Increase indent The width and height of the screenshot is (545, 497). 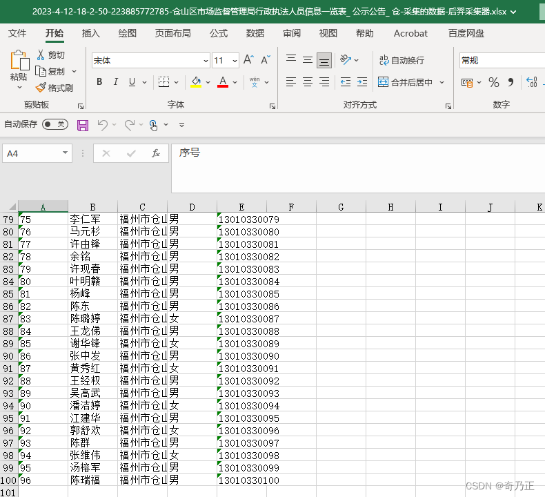coord(362,82)
